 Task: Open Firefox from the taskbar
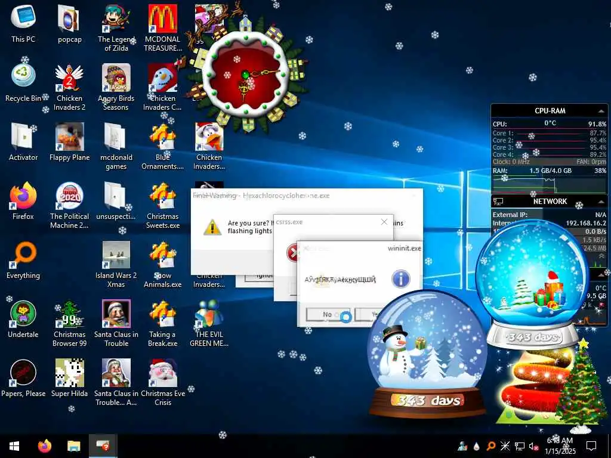pyautogui.click(x=44, y=446)
